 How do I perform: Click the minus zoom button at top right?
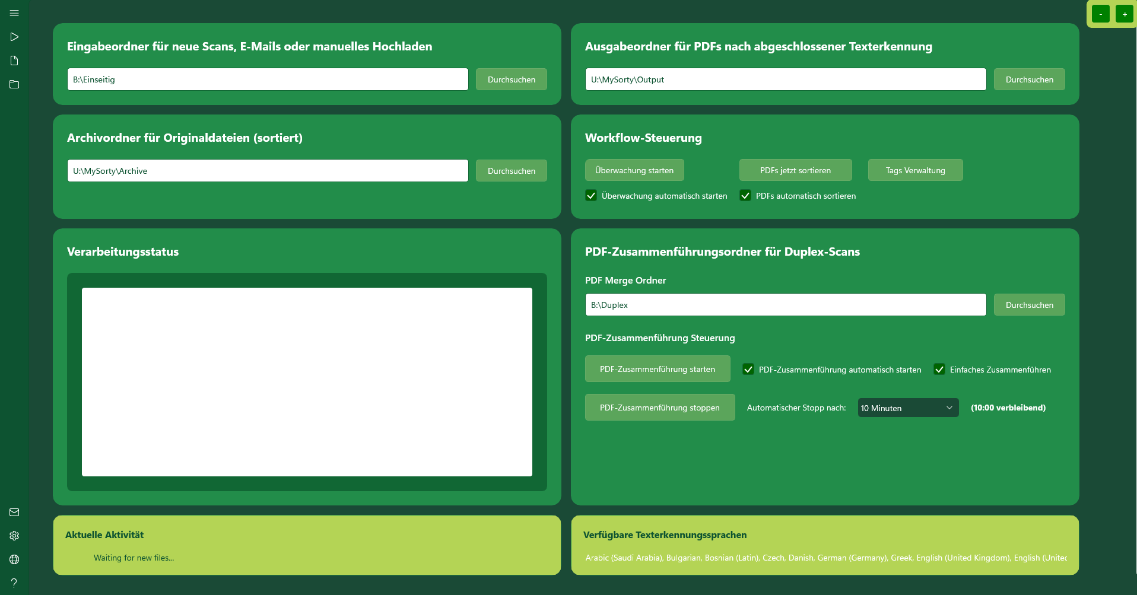(1100, 14)
